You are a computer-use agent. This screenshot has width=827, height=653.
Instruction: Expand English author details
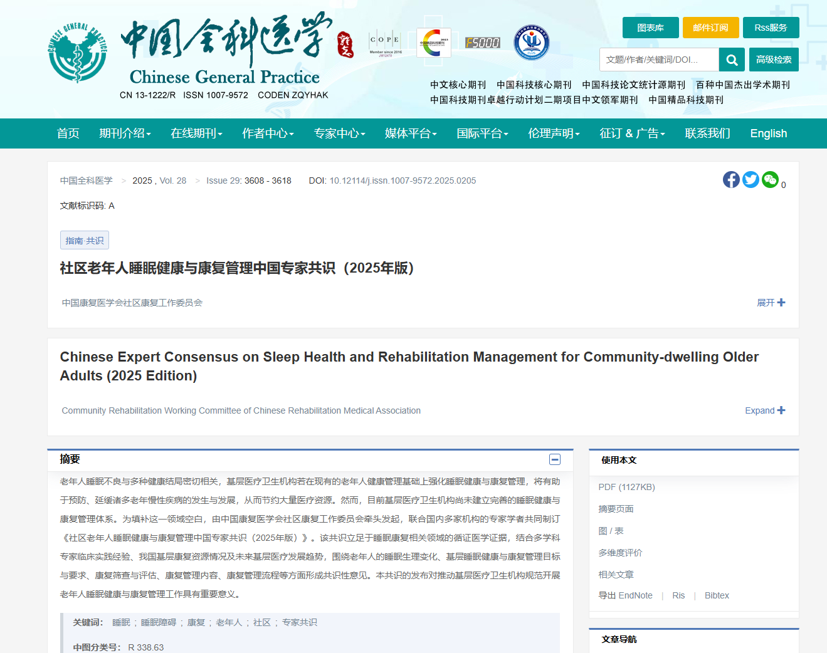click(x=764, y=410)
